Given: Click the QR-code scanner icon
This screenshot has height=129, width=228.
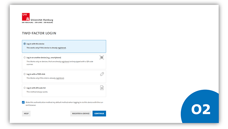Looking at the screenshot, I should (x=102, y=57).
